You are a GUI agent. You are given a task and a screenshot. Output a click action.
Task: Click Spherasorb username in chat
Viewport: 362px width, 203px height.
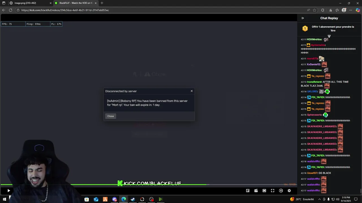[x=314, y=115]
